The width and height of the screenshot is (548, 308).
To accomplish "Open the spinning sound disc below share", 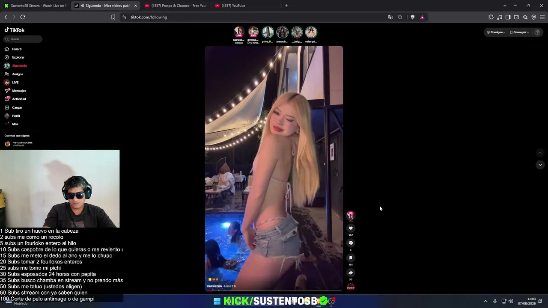I will (x=351, y=287).
